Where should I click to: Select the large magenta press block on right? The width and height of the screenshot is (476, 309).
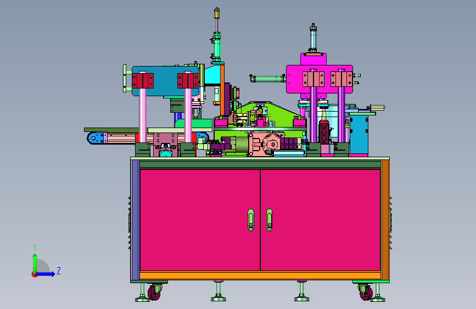320,79
